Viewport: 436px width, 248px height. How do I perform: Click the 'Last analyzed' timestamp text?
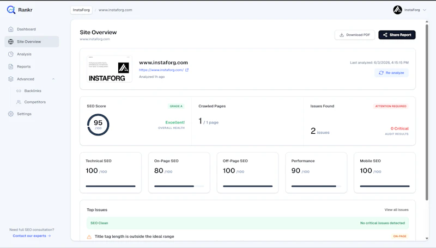379,63
